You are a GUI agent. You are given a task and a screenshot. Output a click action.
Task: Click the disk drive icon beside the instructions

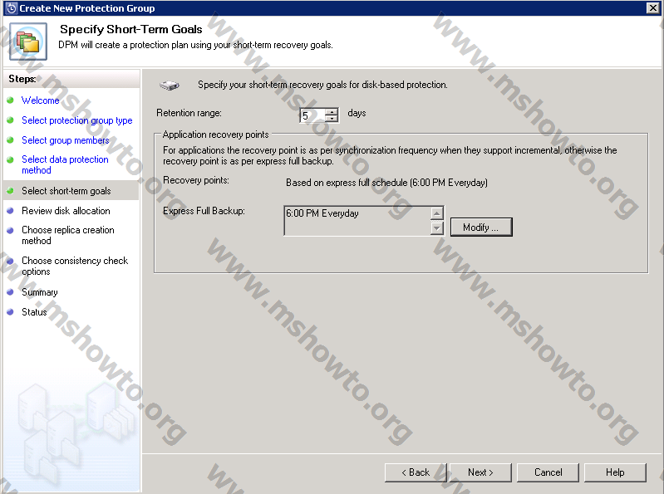tap(170, 85)
